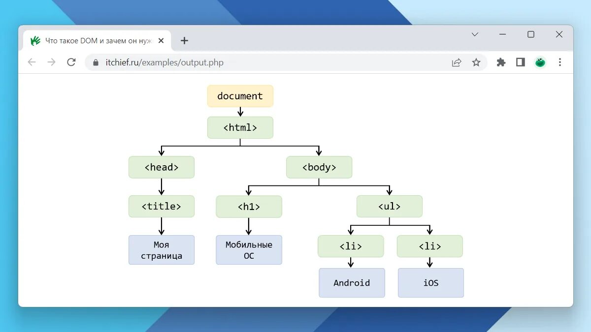Image resolution: width=591 pixels, height=332 pixels.
Task: Minimize the browser window
Action: pyautogui.click(x=503, y=34)
